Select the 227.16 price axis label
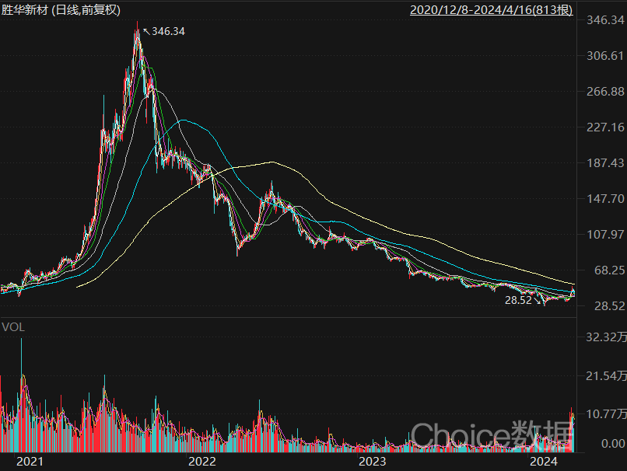Screen dimensions: 627x471 click(x=604, y=127)
